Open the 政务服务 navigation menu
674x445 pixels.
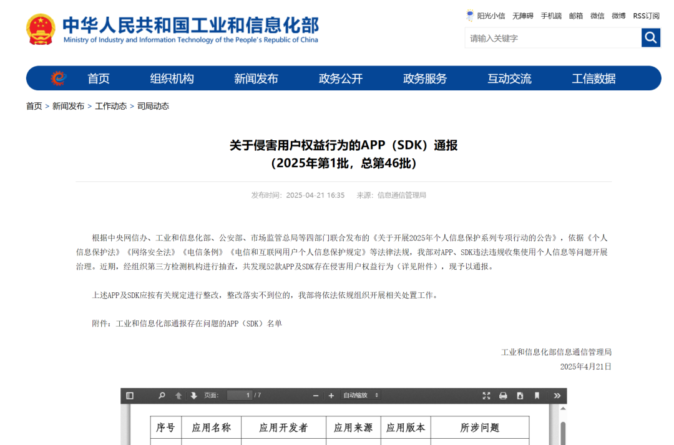click(x=425, y=79)
